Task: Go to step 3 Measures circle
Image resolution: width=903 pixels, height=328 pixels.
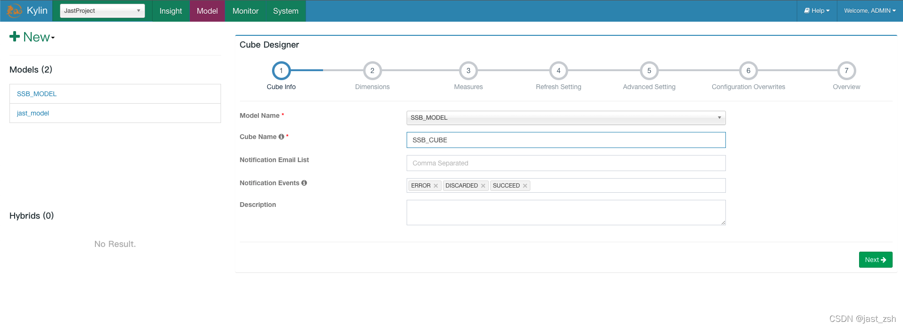Action: (x=469, y=71)
